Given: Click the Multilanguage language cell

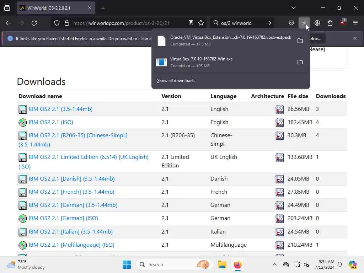Looking at the screenshot, I should [229, 245].
